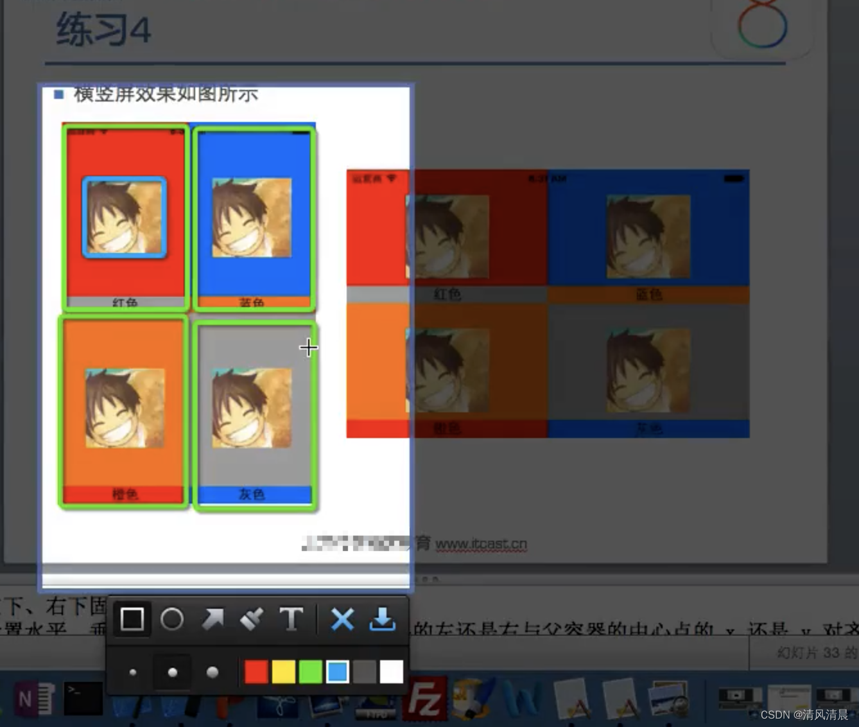Click the portrait image in red panel
This screenshot has height=727, width=859.
coord(125,217)
